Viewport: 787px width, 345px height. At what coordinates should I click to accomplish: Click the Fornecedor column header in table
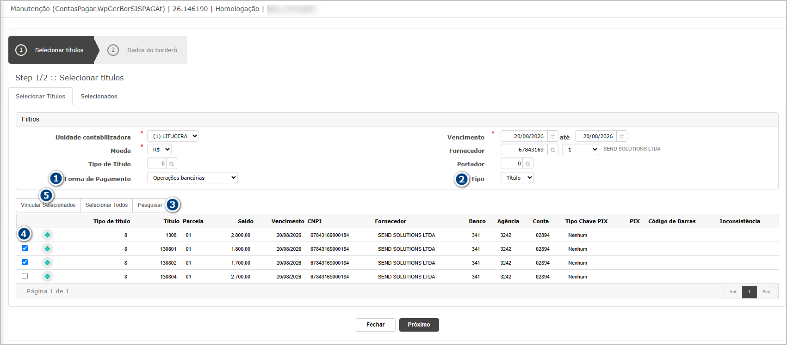pyautogui.click(x=390, y=221)
